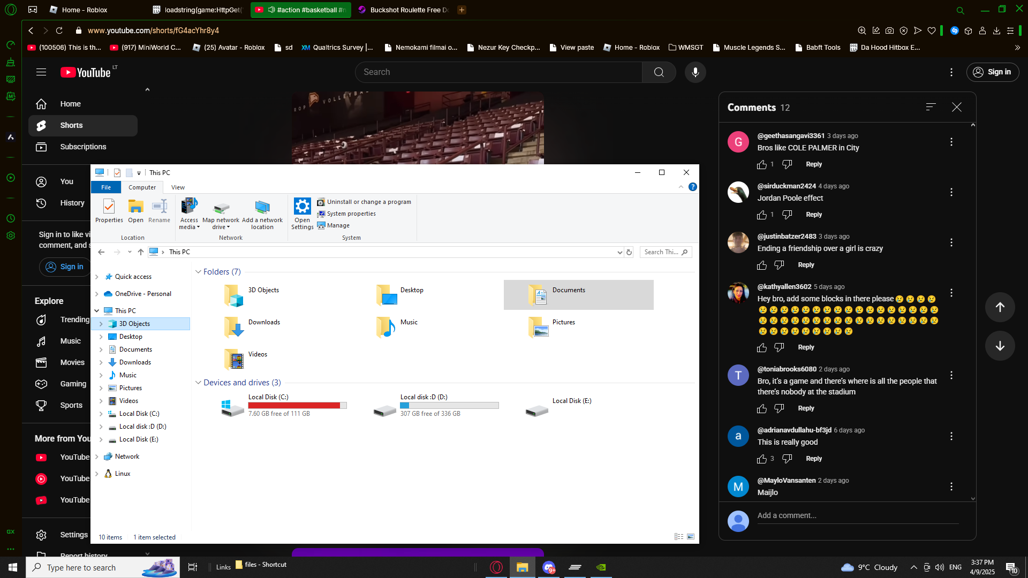Select the Music folder icon
The height and width of the screenshot is (578, 1028).
point(386,327)
